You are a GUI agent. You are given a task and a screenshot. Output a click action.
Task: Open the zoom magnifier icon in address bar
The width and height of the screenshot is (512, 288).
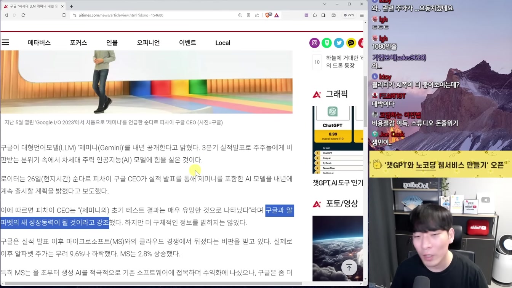click(240, 15)
